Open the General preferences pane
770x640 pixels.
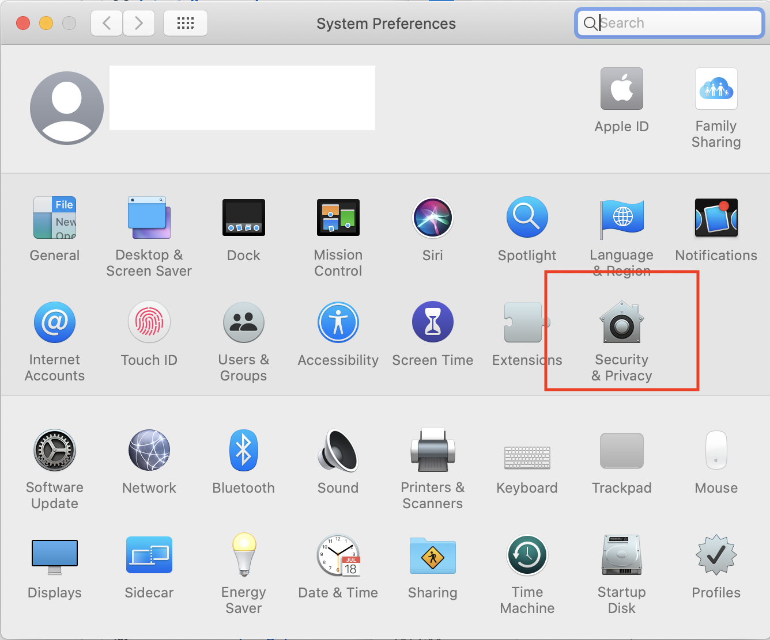[x=55, y=218]
